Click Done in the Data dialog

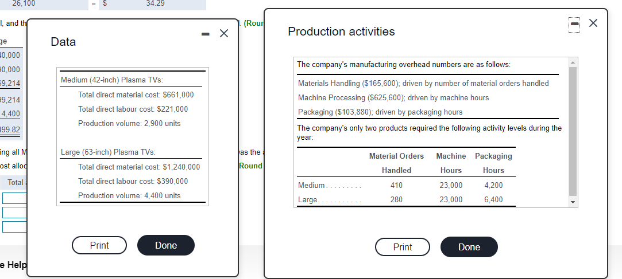pos(166,245)
